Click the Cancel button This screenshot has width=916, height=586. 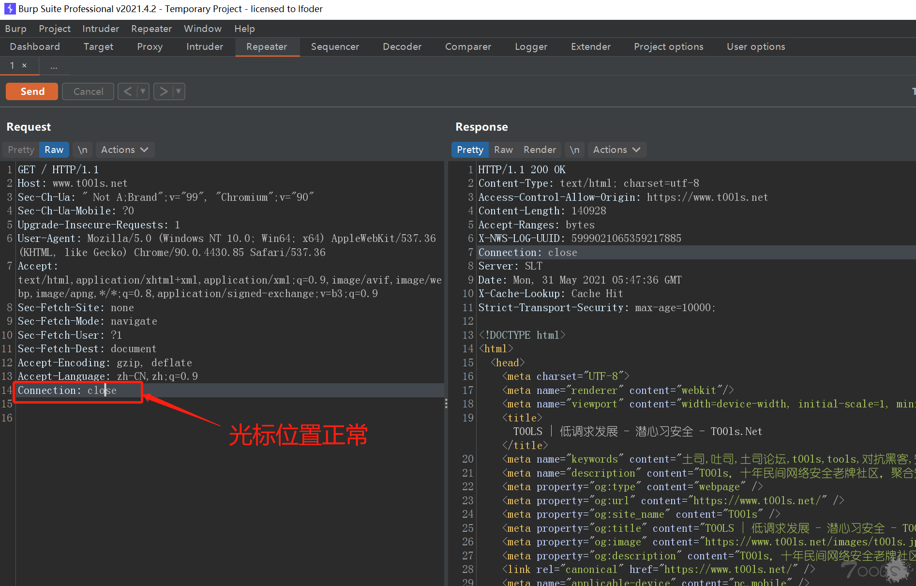pyautogui.click(x=88, y=91)
